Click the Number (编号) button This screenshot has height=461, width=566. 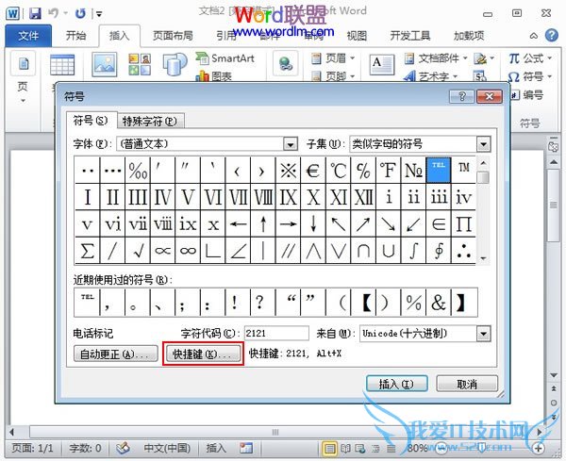pos(526,95)
